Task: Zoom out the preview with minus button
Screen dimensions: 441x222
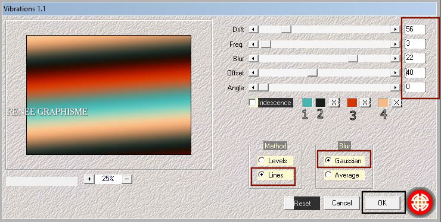Action: coord(127,179)
